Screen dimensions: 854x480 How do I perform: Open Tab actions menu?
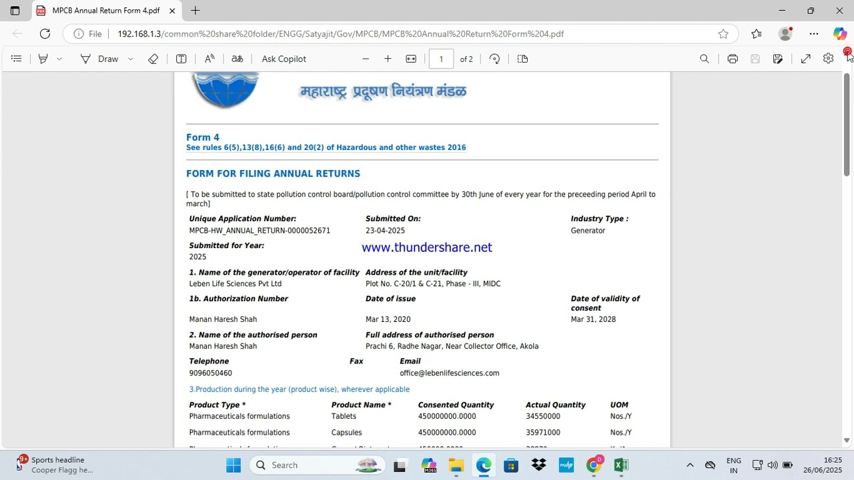pyautogui.click(x=15, y=11)
